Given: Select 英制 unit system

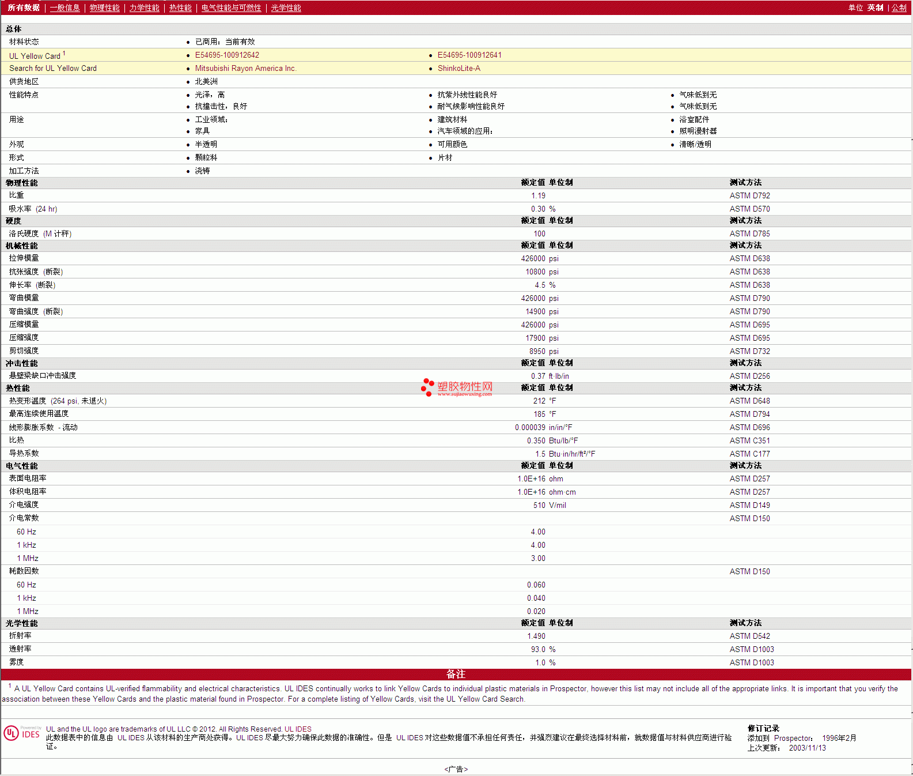Looking at the screenshot, I should click(875, 8).
